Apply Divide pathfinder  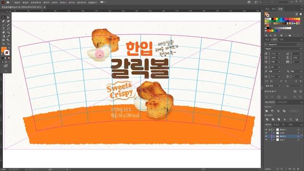267,119
